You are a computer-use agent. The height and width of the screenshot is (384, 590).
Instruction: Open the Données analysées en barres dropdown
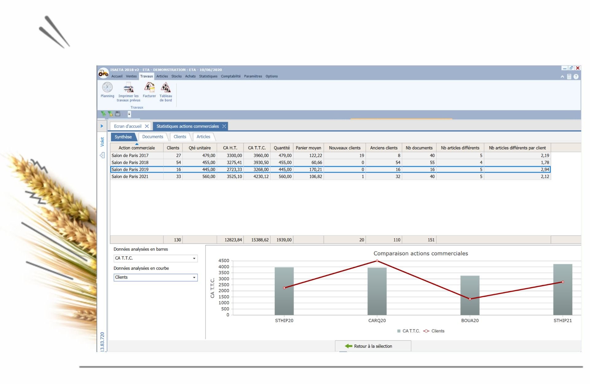point(194,258)
